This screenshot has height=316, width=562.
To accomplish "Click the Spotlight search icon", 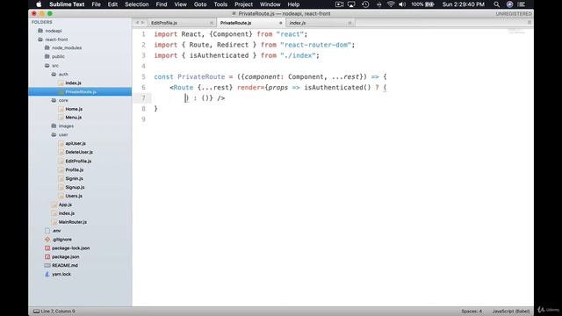I will [496, 4].
